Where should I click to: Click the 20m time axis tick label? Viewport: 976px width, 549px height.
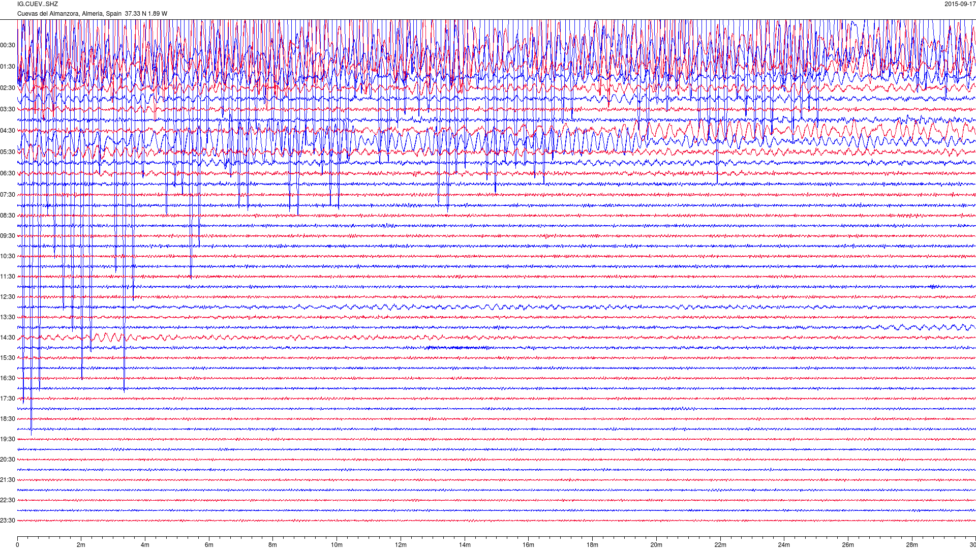coord(656,545)
